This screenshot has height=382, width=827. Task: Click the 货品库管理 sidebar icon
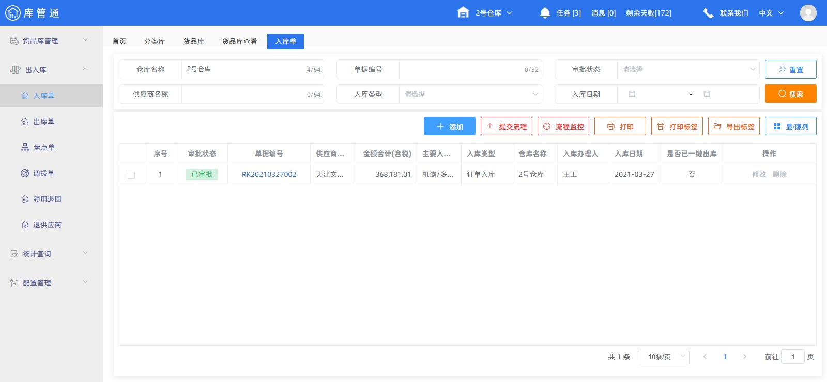click(14, 40)
